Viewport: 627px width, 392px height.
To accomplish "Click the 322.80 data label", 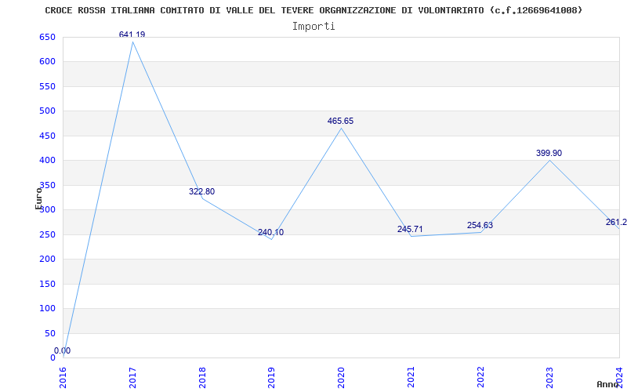I will click(x=201, y=191).
